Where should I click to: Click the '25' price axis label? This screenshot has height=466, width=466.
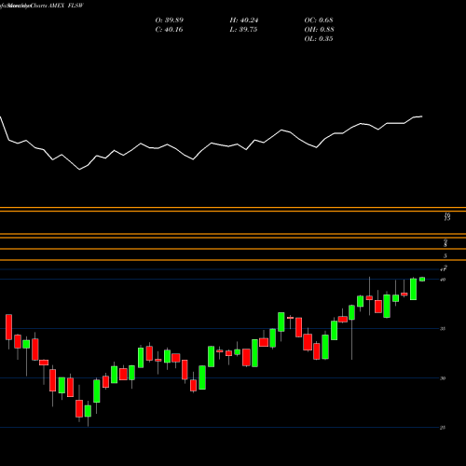443,428
